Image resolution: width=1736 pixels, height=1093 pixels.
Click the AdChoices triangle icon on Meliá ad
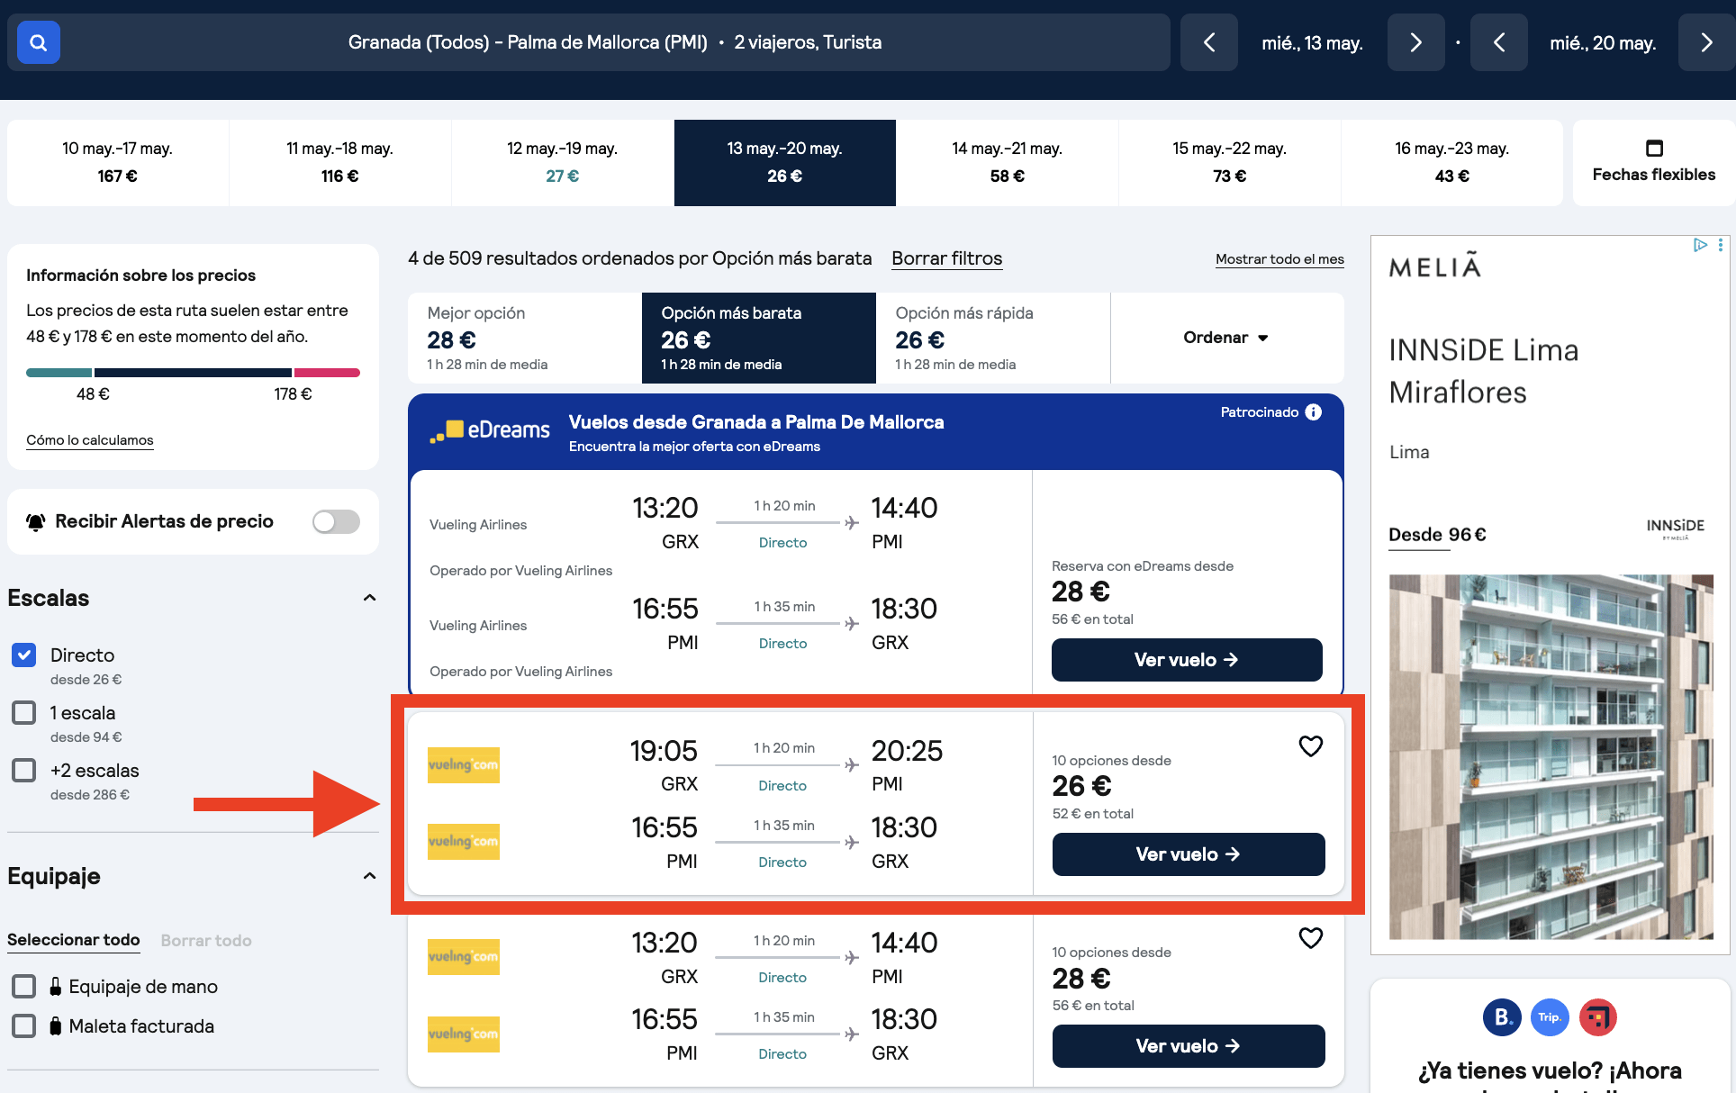1700,245
